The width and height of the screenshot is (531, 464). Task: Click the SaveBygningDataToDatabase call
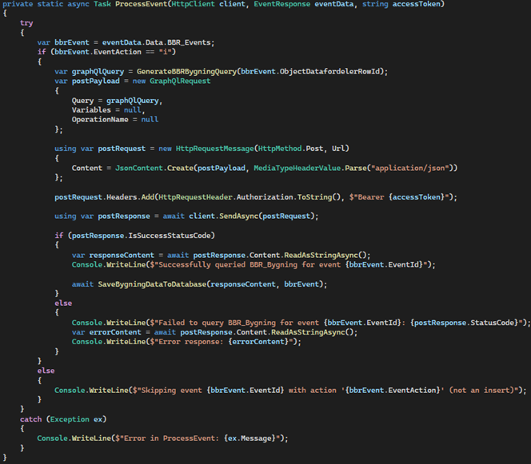pos(147,284)
